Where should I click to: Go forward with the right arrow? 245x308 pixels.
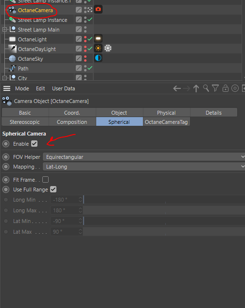pos(186,88)
